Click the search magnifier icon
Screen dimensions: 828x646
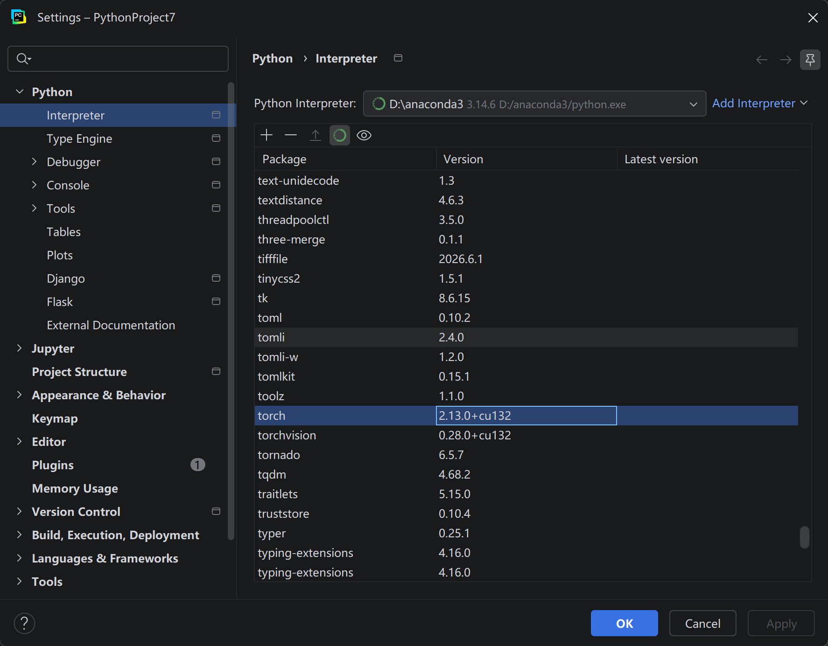pyautogui.click(x=23, y=59)
